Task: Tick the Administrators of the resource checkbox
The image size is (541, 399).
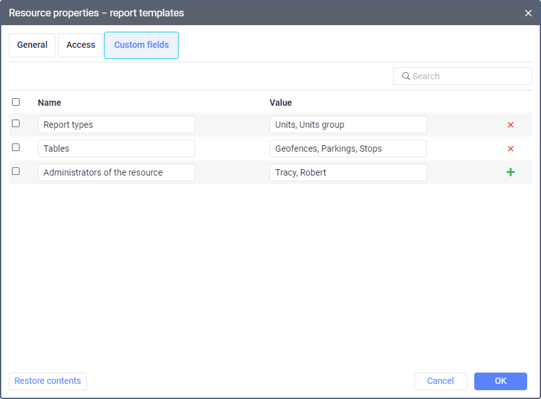Action: click(x=16, y=171)
